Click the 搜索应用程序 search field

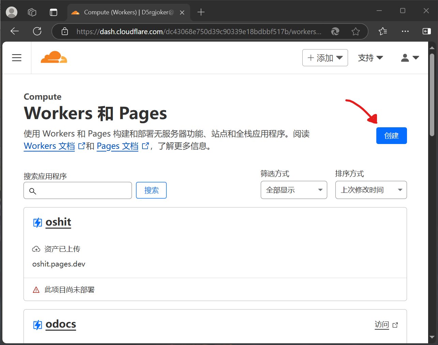point(82,190)
